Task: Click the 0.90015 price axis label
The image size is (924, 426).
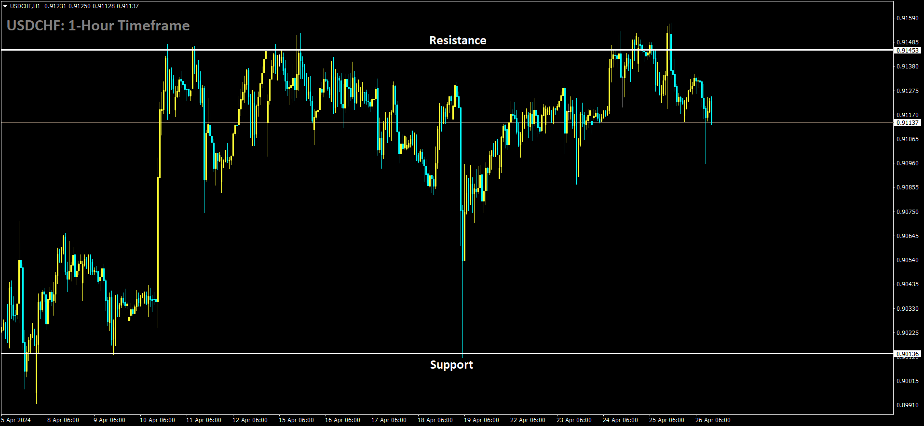Action: [x=908, y=381]
